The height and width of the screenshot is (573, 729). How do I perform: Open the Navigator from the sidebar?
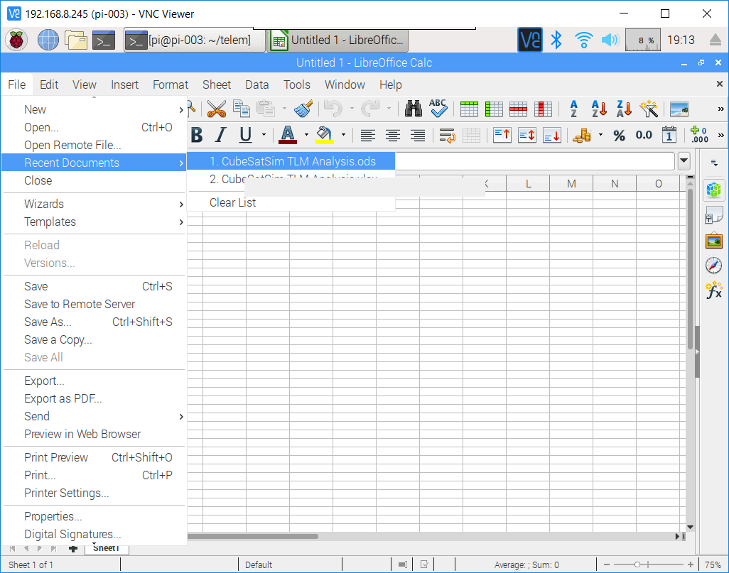(x=713, y=265)
